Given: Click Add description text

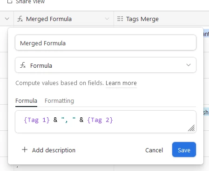Looking at the screenshot, I should [54, 150].
